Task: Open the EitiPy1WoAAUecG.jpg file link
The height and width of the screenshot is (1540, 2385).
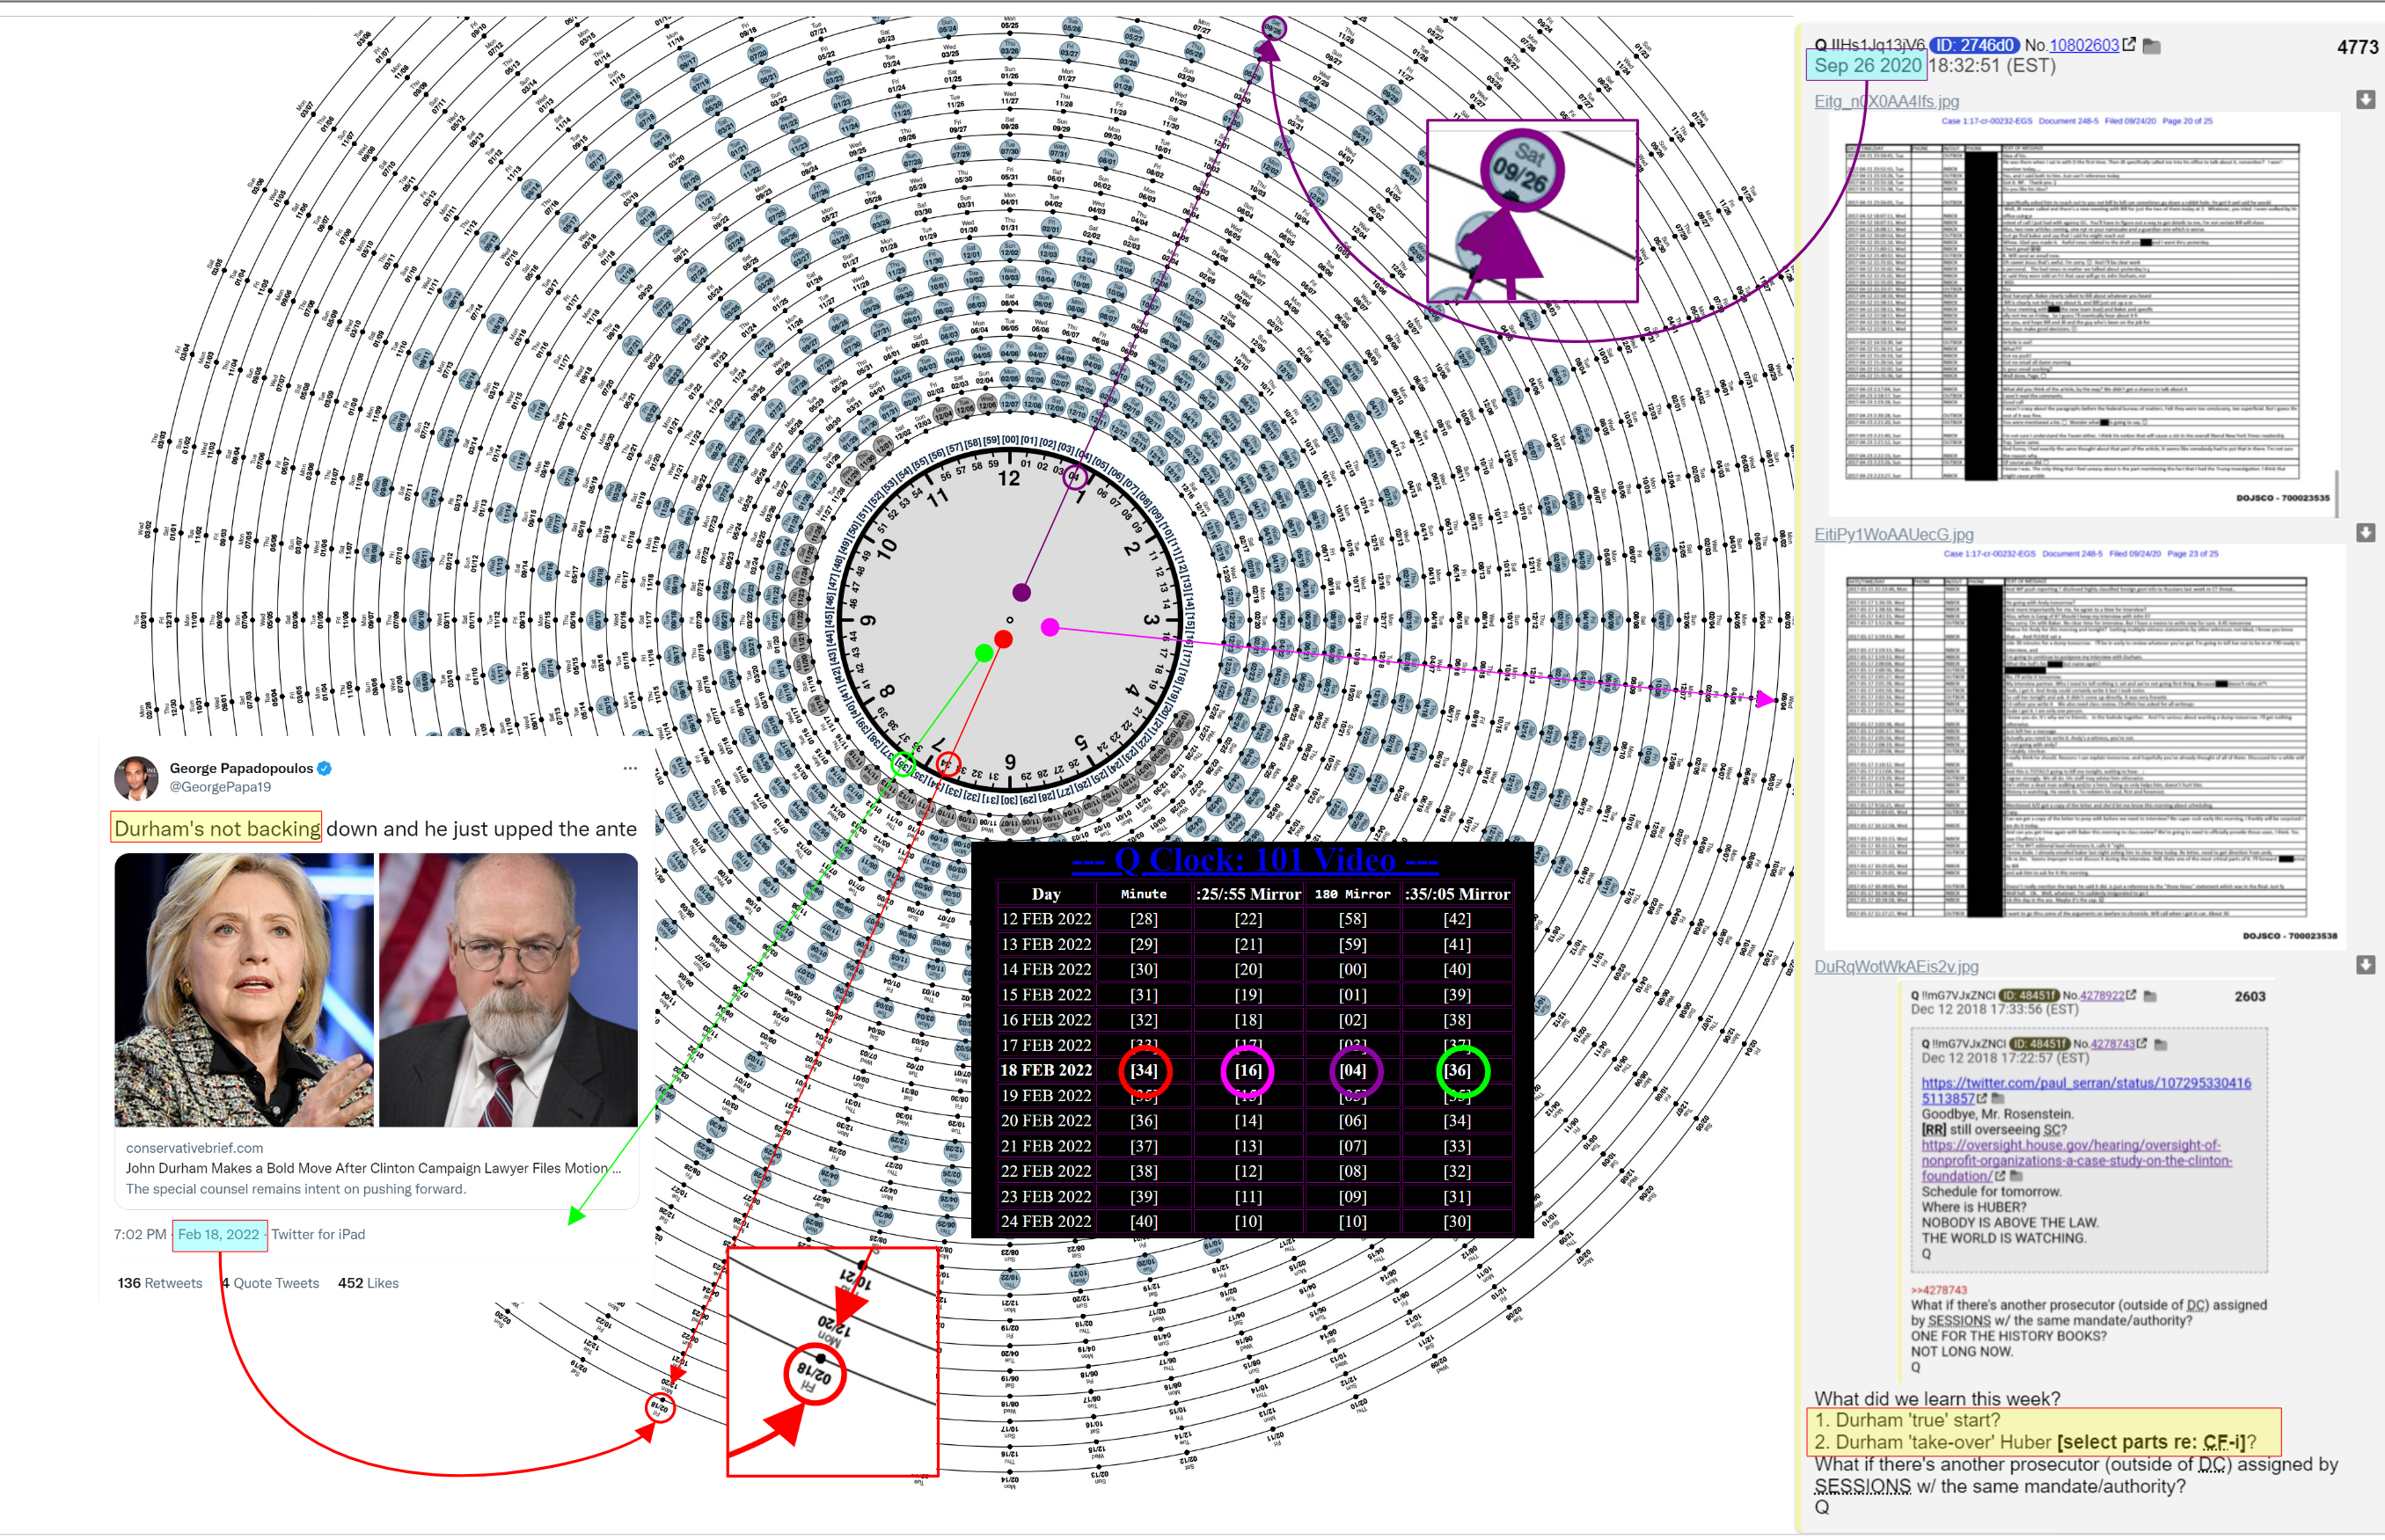Action: pos(1894,534)
